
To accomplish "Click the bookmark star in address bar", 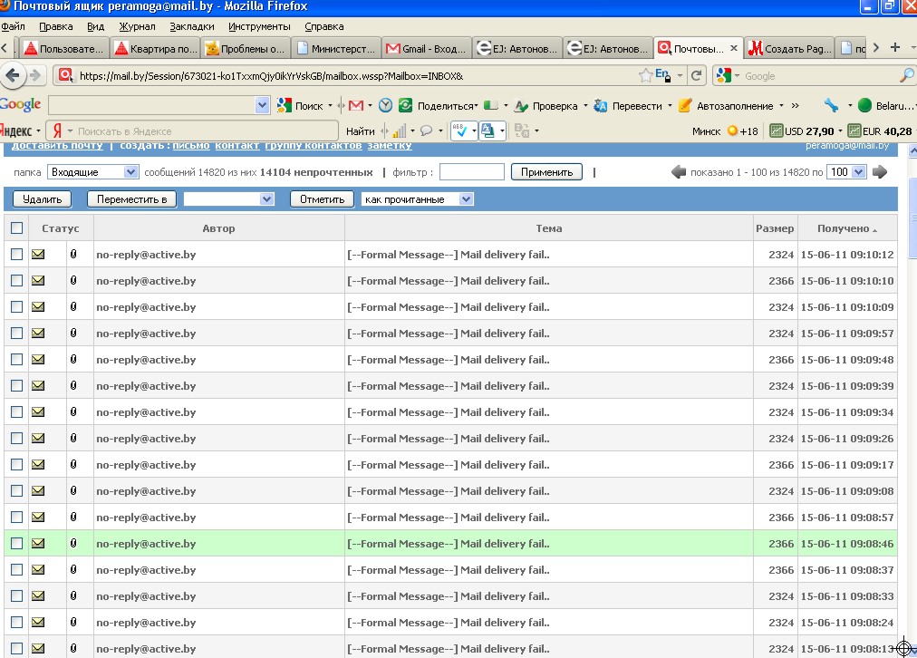I will click(x=645, y=75).
